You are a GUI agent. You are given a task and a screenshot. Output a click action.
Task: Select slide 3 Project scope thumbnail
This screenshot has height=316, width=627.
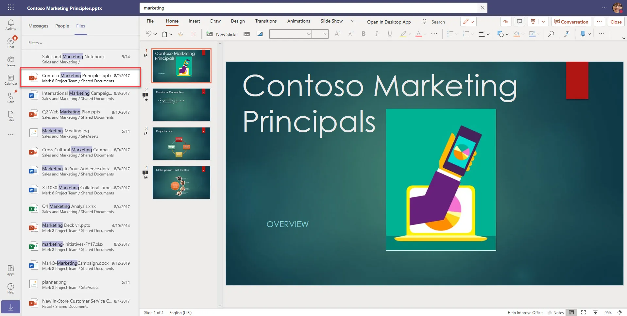pyautogui.click(x=181, y=144)
